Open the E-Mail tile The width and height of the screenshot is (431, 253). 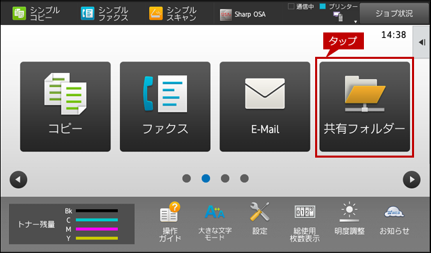(x=265, y=106)
